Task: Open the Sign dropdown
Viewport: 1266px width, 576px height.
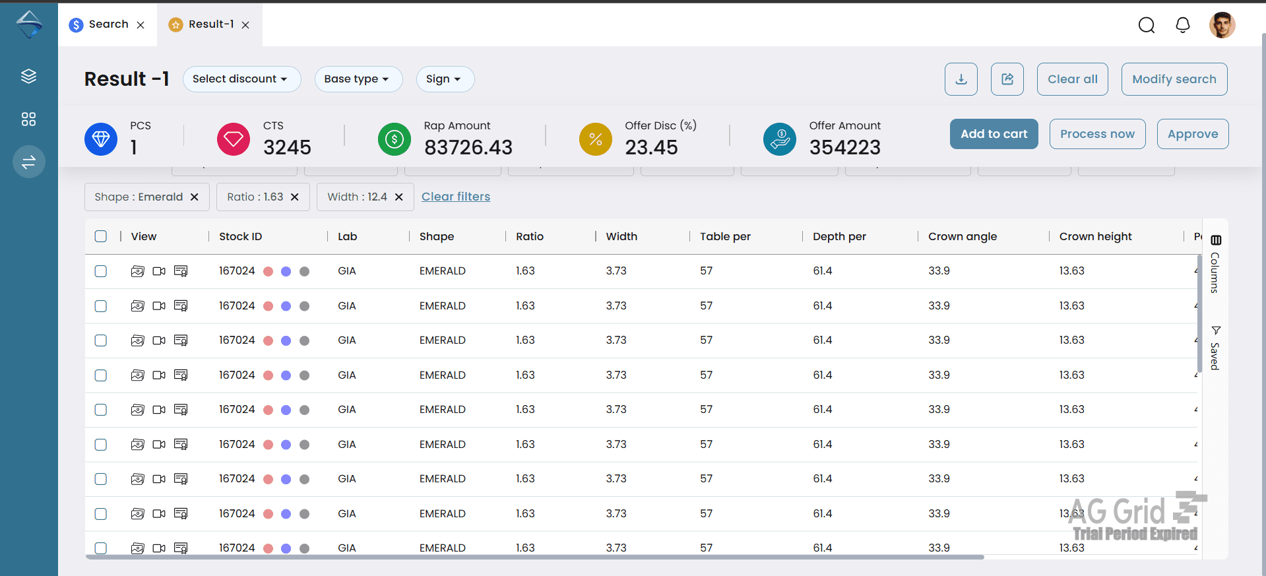Action: pos(445,79)
